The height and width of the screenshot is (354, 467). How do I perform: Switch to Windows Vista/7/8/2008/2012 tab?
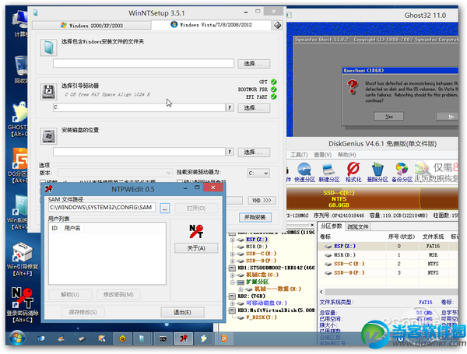(x=211, y=25)
